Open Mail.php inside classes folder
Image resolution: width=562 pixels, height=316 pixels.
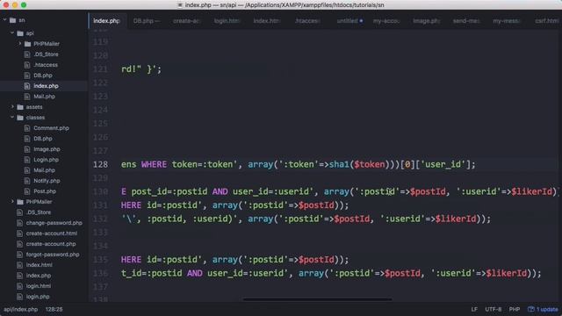coord(44,170)
